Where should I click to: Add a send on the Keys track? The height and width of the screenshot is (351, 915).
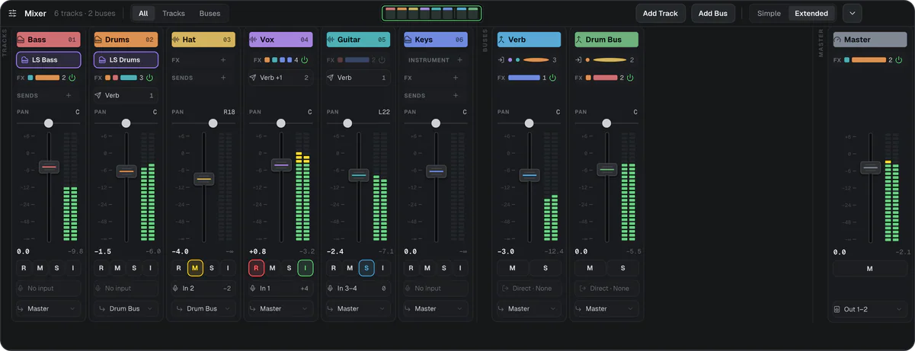[x=456, y=95]
